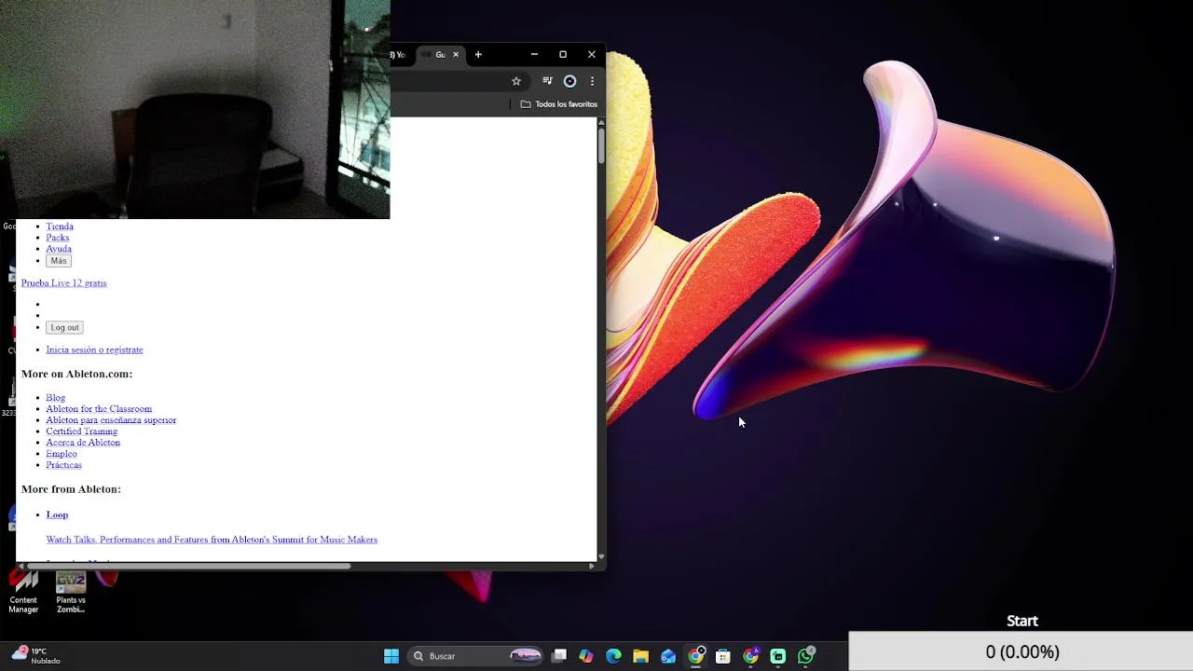This screenshot has width=1193, height=671.
Task: Open Ableton para enseñanza superior link
Action: [x=111, y=420]
